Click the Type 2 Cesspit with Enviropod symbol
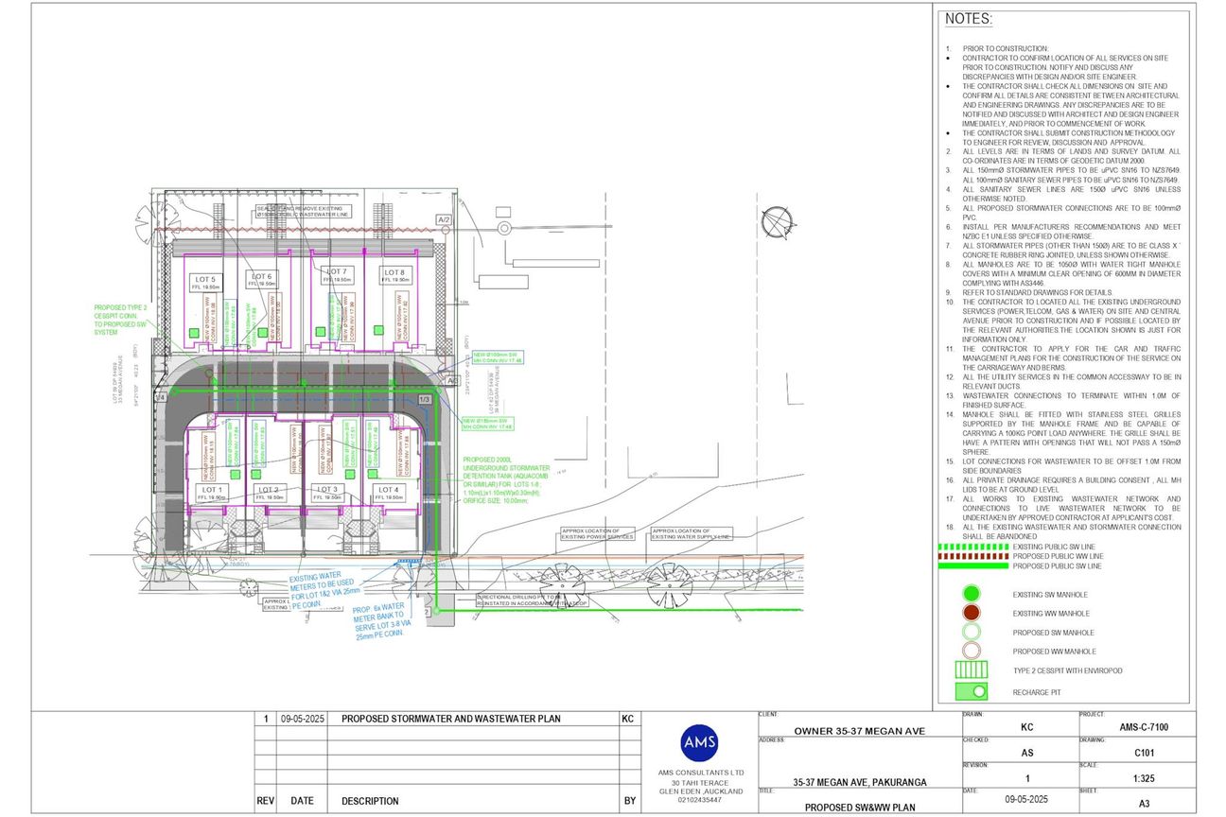1226x817 pixels. [x=971, y=669]
